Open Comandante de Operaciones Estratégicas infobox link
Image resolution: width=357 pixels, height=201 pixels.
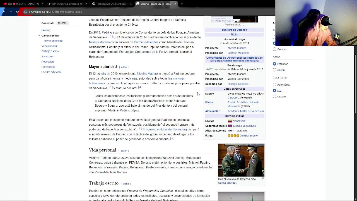(234, 59)
